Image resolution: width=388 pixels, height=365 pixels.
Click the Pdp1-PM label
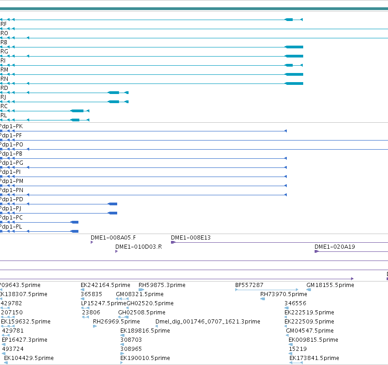[12, 181]
